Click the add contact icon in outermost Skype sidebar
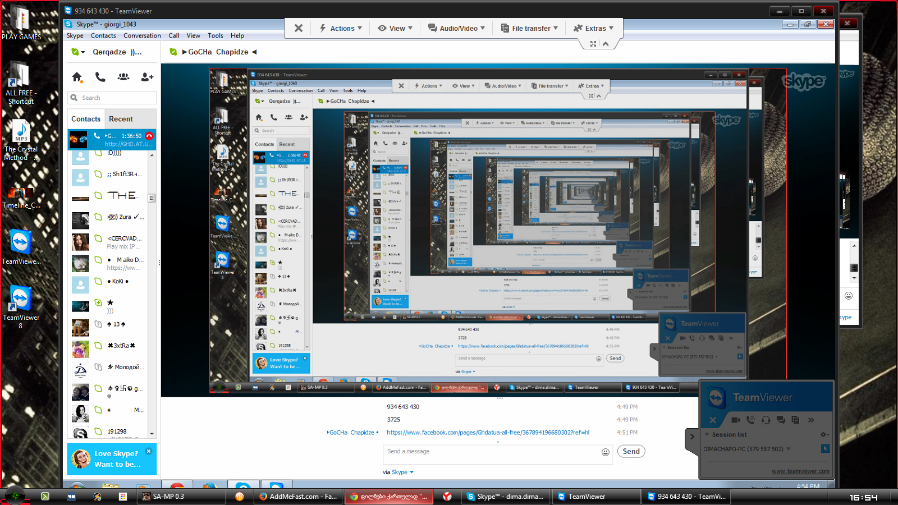 tap(147, 77)
